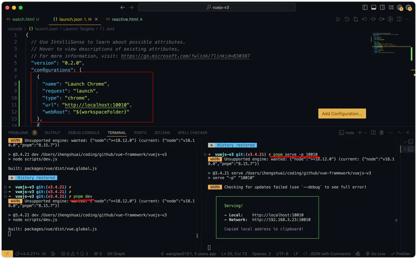Switch to the reactive.html tab
The width and height of the screenshot is (417, 259).
tap(125, 19)
